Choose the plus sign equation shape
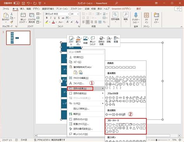The image size is (184, 142). (107, 114)
